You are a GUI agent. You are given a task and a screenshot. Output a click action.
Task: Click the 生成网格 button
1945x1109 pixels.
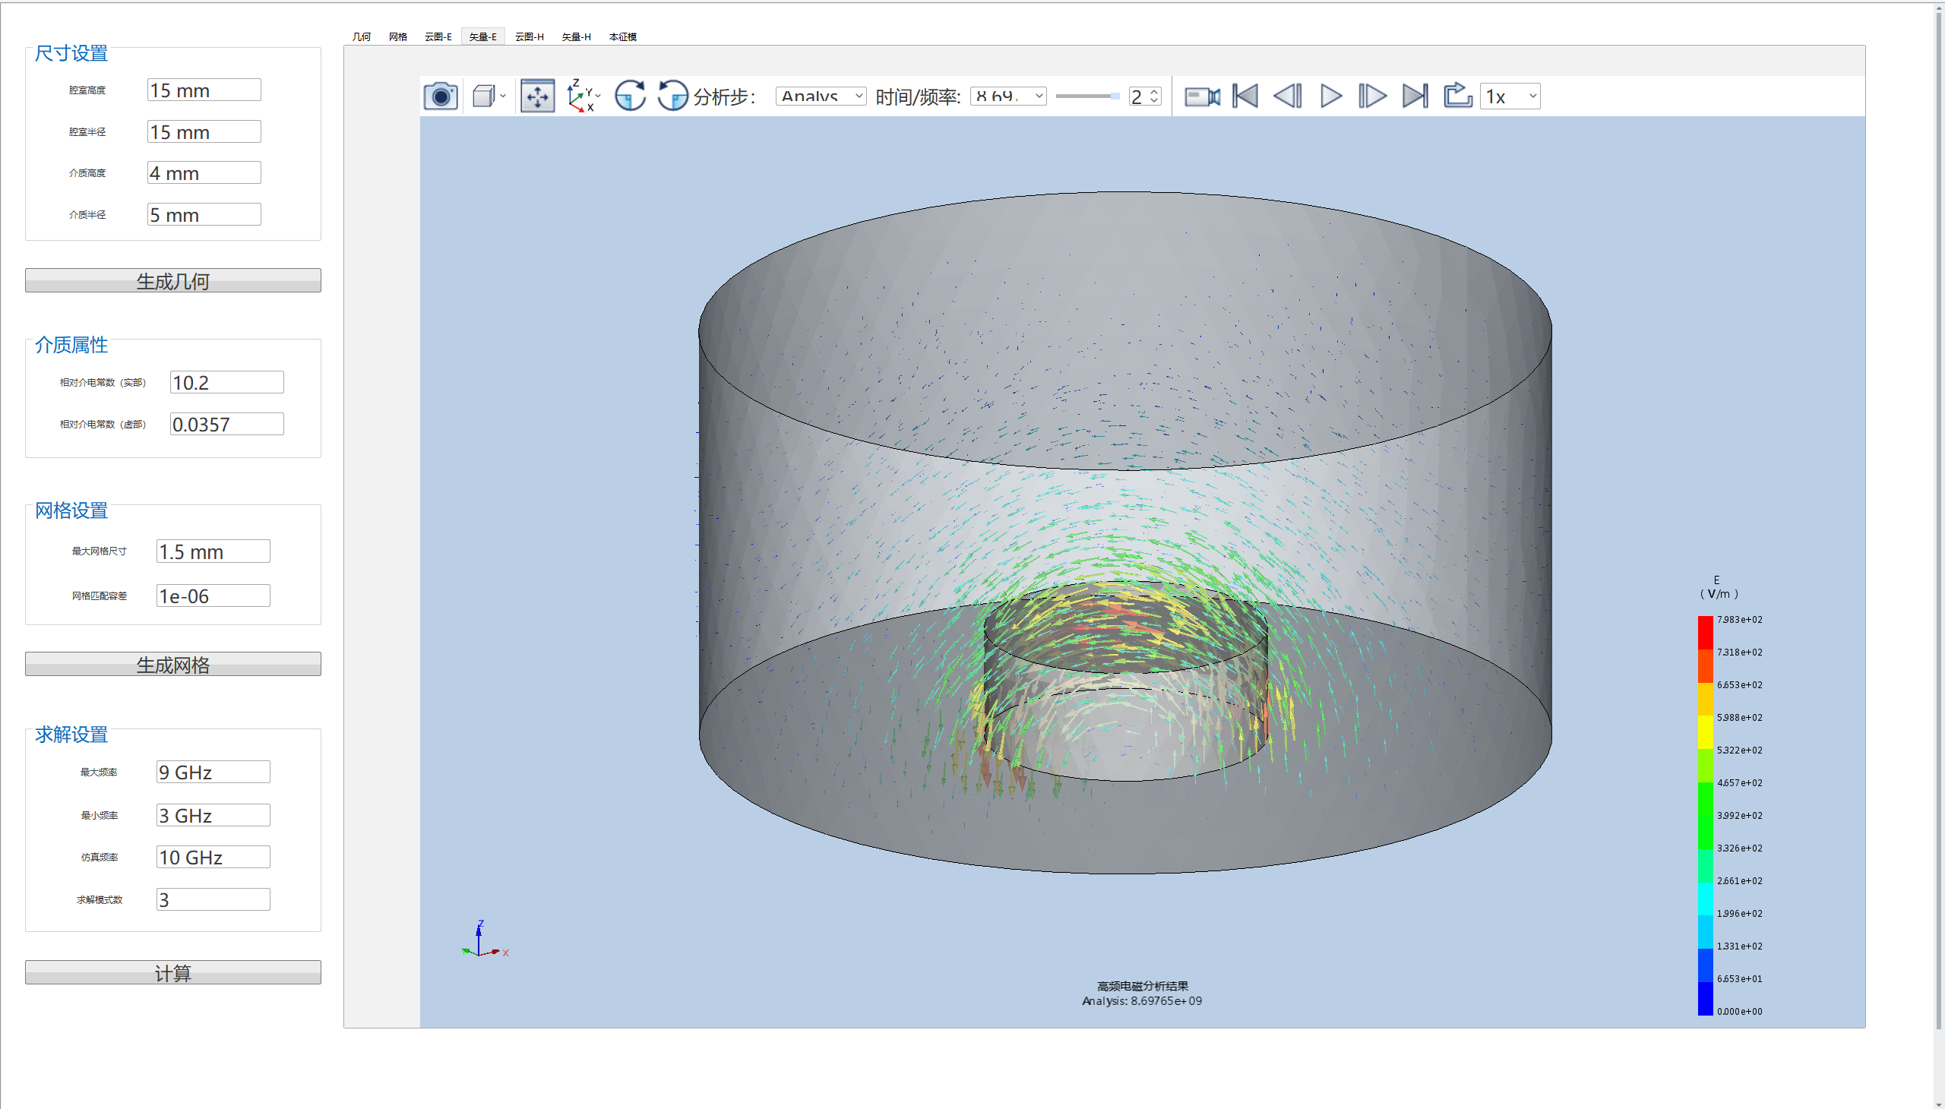[173, 664]
